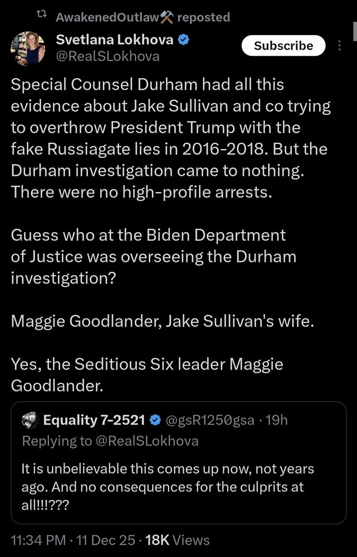This screenshot has width=357, height=557.
Task: Open AwakenedOutlaw's profile from the reposted label
Action: [x=107, y=17]
